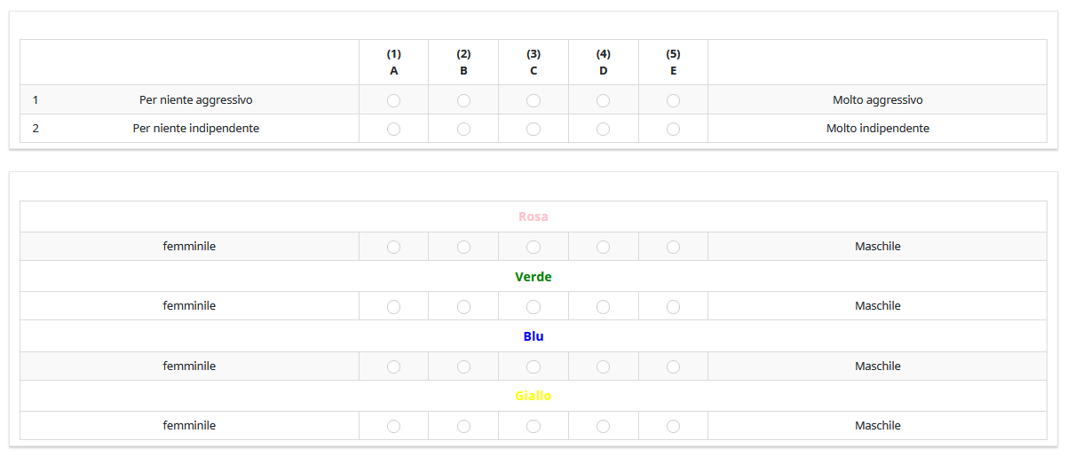Select option B for the indipendente row

(463, 129)
